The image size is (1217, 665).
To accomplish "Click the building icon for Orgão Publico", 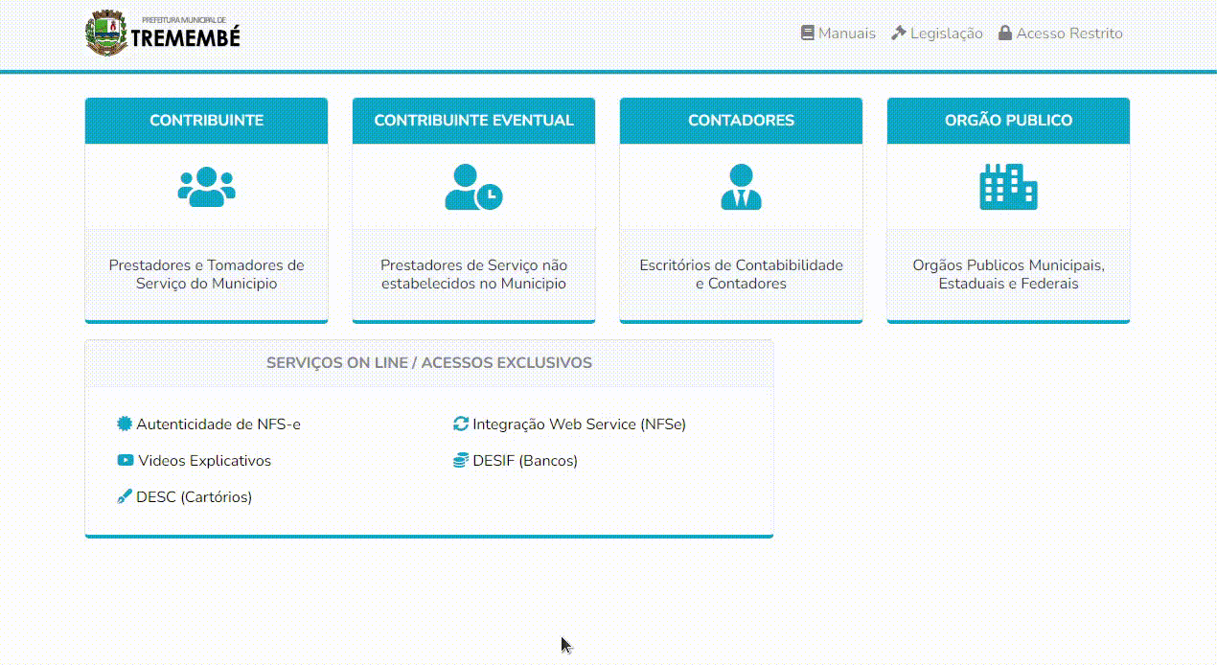I will 1008,187.
